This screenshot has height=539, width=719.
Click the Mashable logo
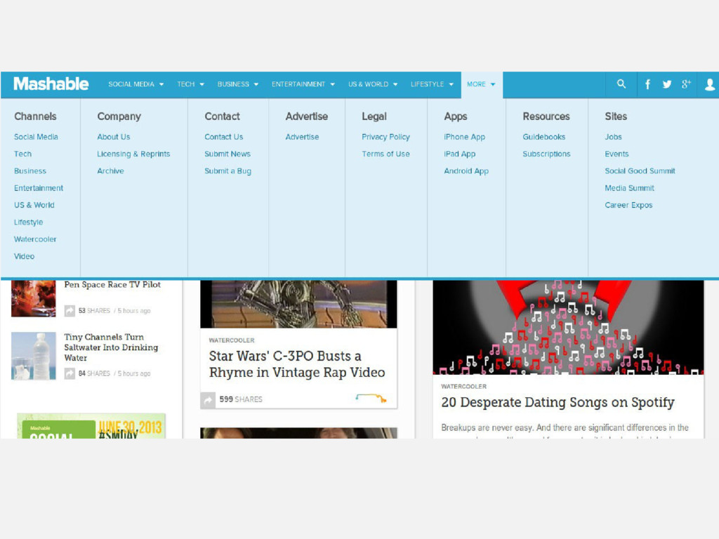click(51, 84)
